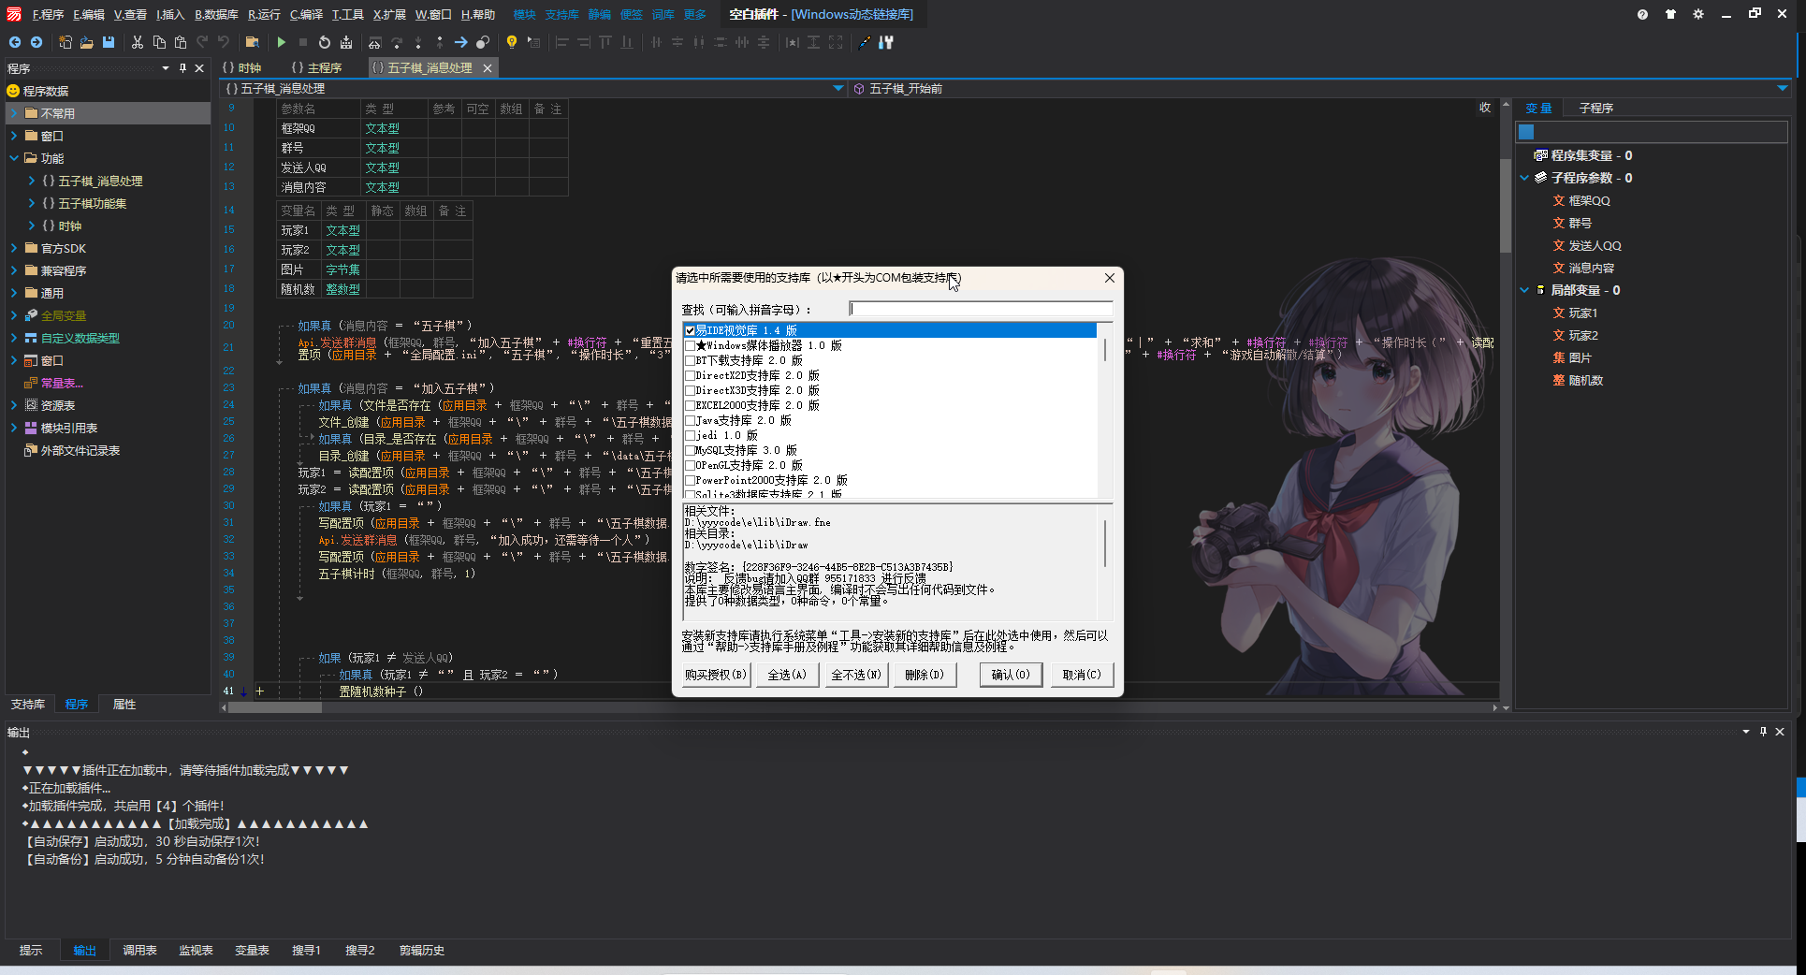This screenshot has width=1806, height=975.
Task: Switch to 子程序 tab in right panel
Action: tap(1595, 109)
